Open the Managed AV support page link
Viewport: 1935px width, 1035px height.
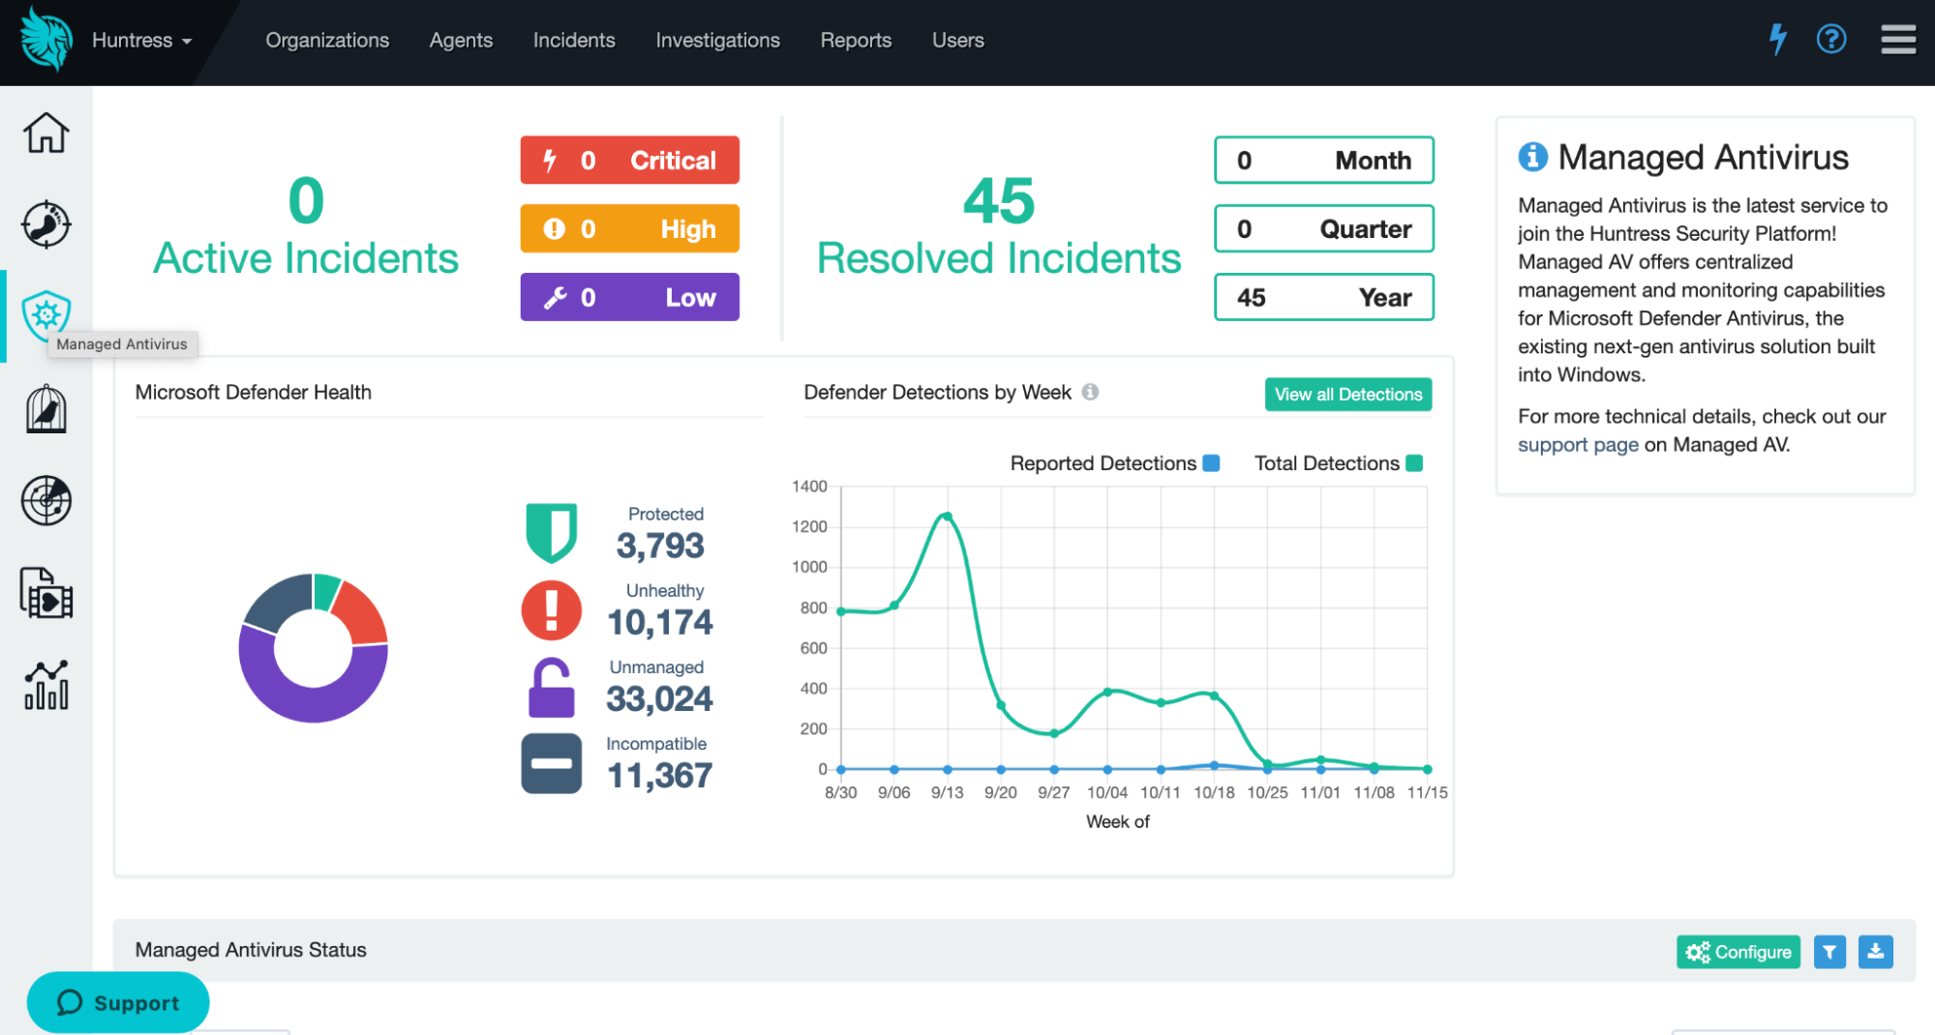pyautogui.click(x=1577, y=444)
